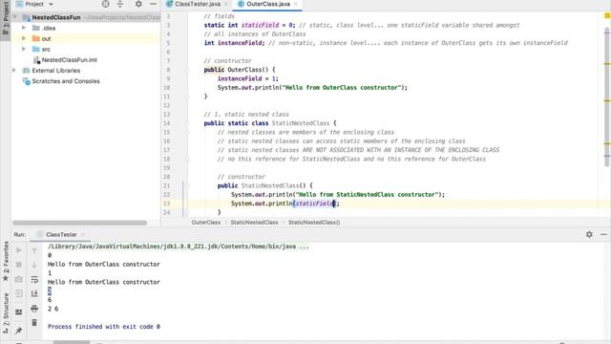Click fold marker at line 14 class

(x=187, y=123)
